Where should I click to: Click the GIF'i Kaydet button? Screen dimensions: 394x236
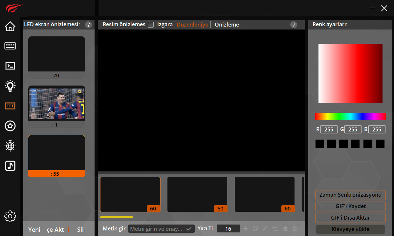click(350, 206)
